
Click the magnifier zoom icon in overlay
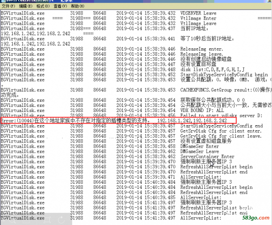pos(12,220)
